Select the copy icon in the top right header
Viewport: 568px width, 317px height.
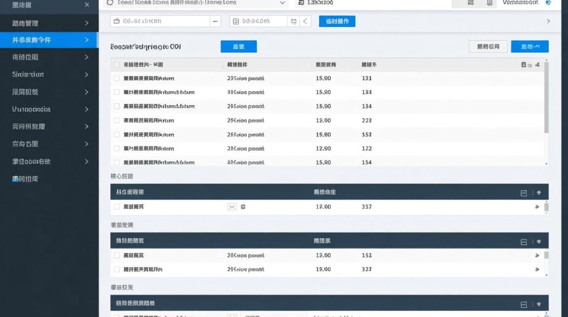tap(490, 2)
